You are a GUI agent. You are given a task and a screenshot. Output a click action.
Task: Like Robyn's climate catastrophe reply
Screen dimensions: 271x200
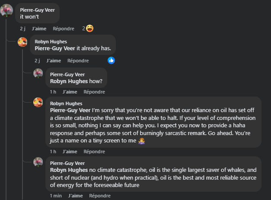[x=70, y=152]
